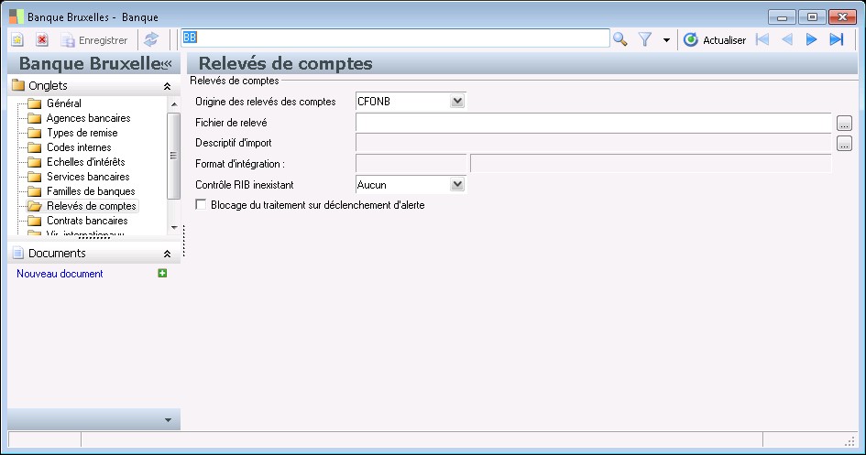
Task: Click the Fichier de relevé input field
Action: (593, 123)
